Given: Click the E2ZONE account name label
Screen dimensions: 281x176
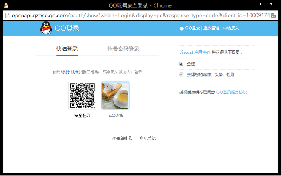Looking at the screenshot, I should coord(116,116).
